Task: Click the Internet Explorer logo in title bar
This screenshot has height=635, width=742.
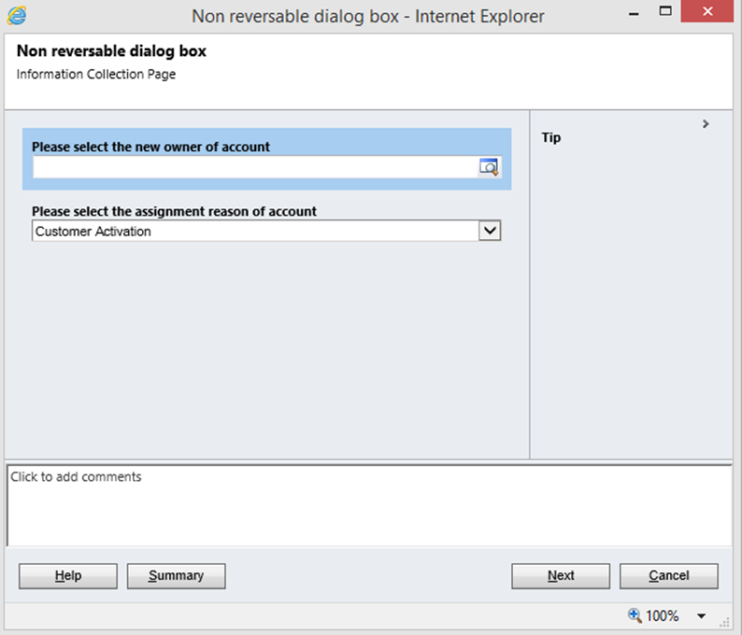Action: click(17, 15)
